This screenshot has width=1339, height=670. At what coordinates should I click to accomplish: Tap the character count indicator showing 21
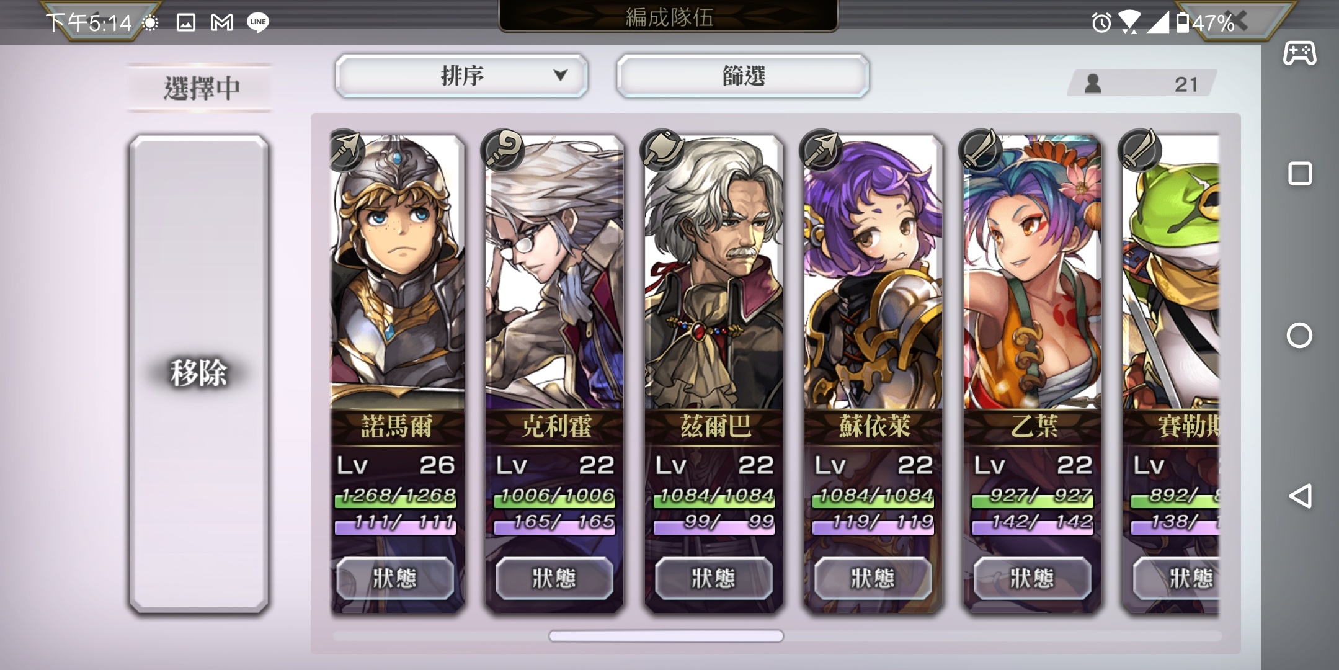pos(1142,83)
